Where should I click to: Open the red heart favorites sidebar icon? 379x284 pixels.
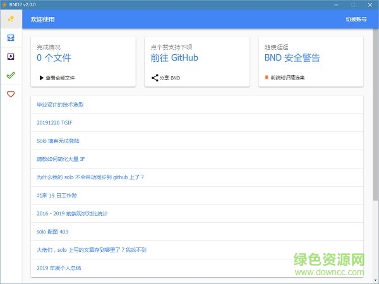pos(11,94)
